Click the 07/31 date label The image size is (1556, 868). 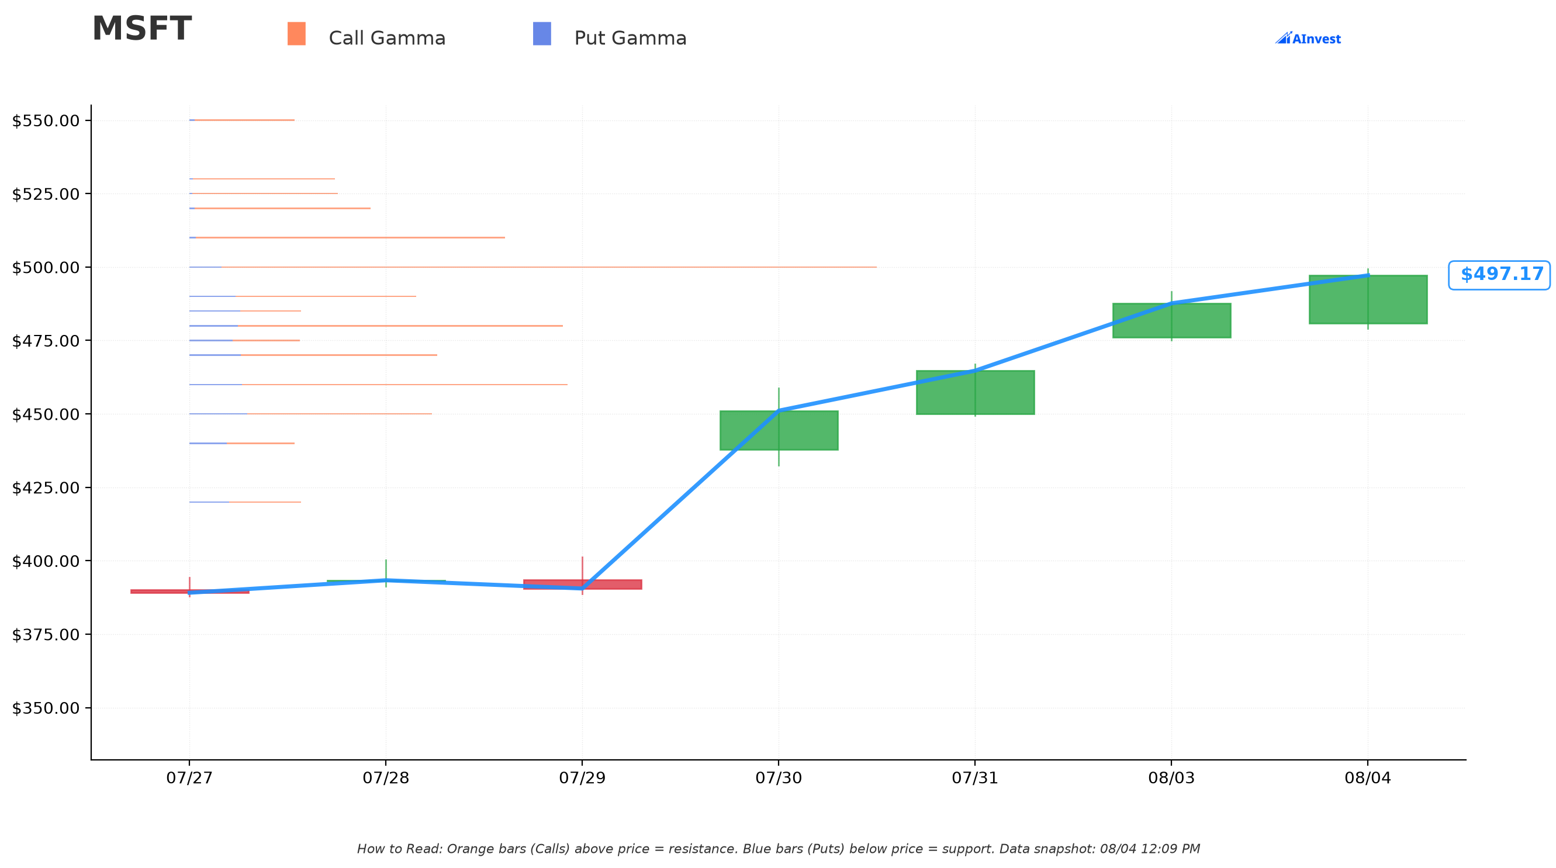(975, 778)
